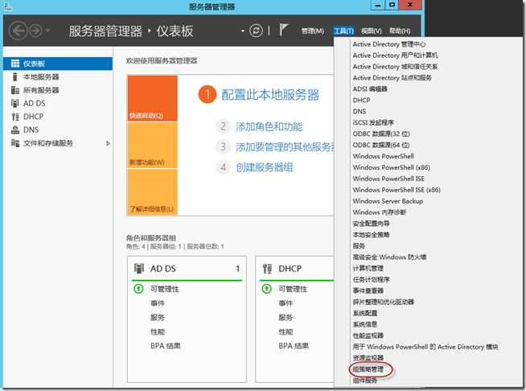526x391 pixels.
Task: Launch Windows PowerShell ISE (x86)
Action: (x=397, y=190)
